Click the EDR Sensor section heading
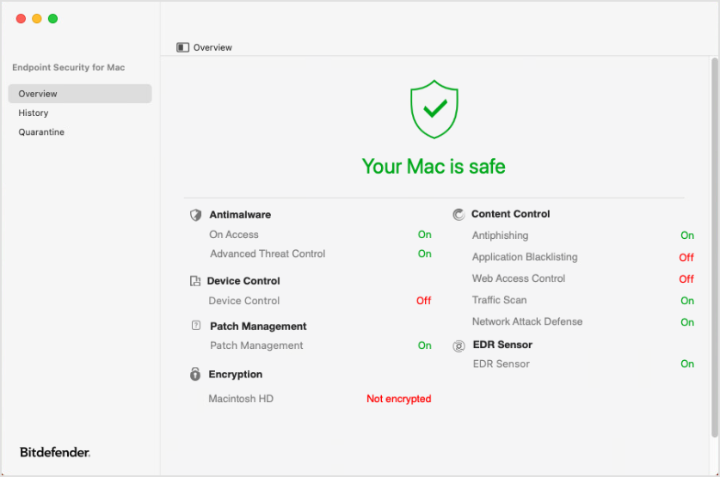 [x=502, y=345]
